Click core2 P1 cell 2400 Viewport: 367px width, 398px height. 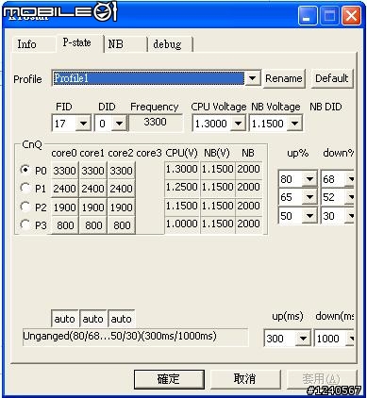point(122,189)
